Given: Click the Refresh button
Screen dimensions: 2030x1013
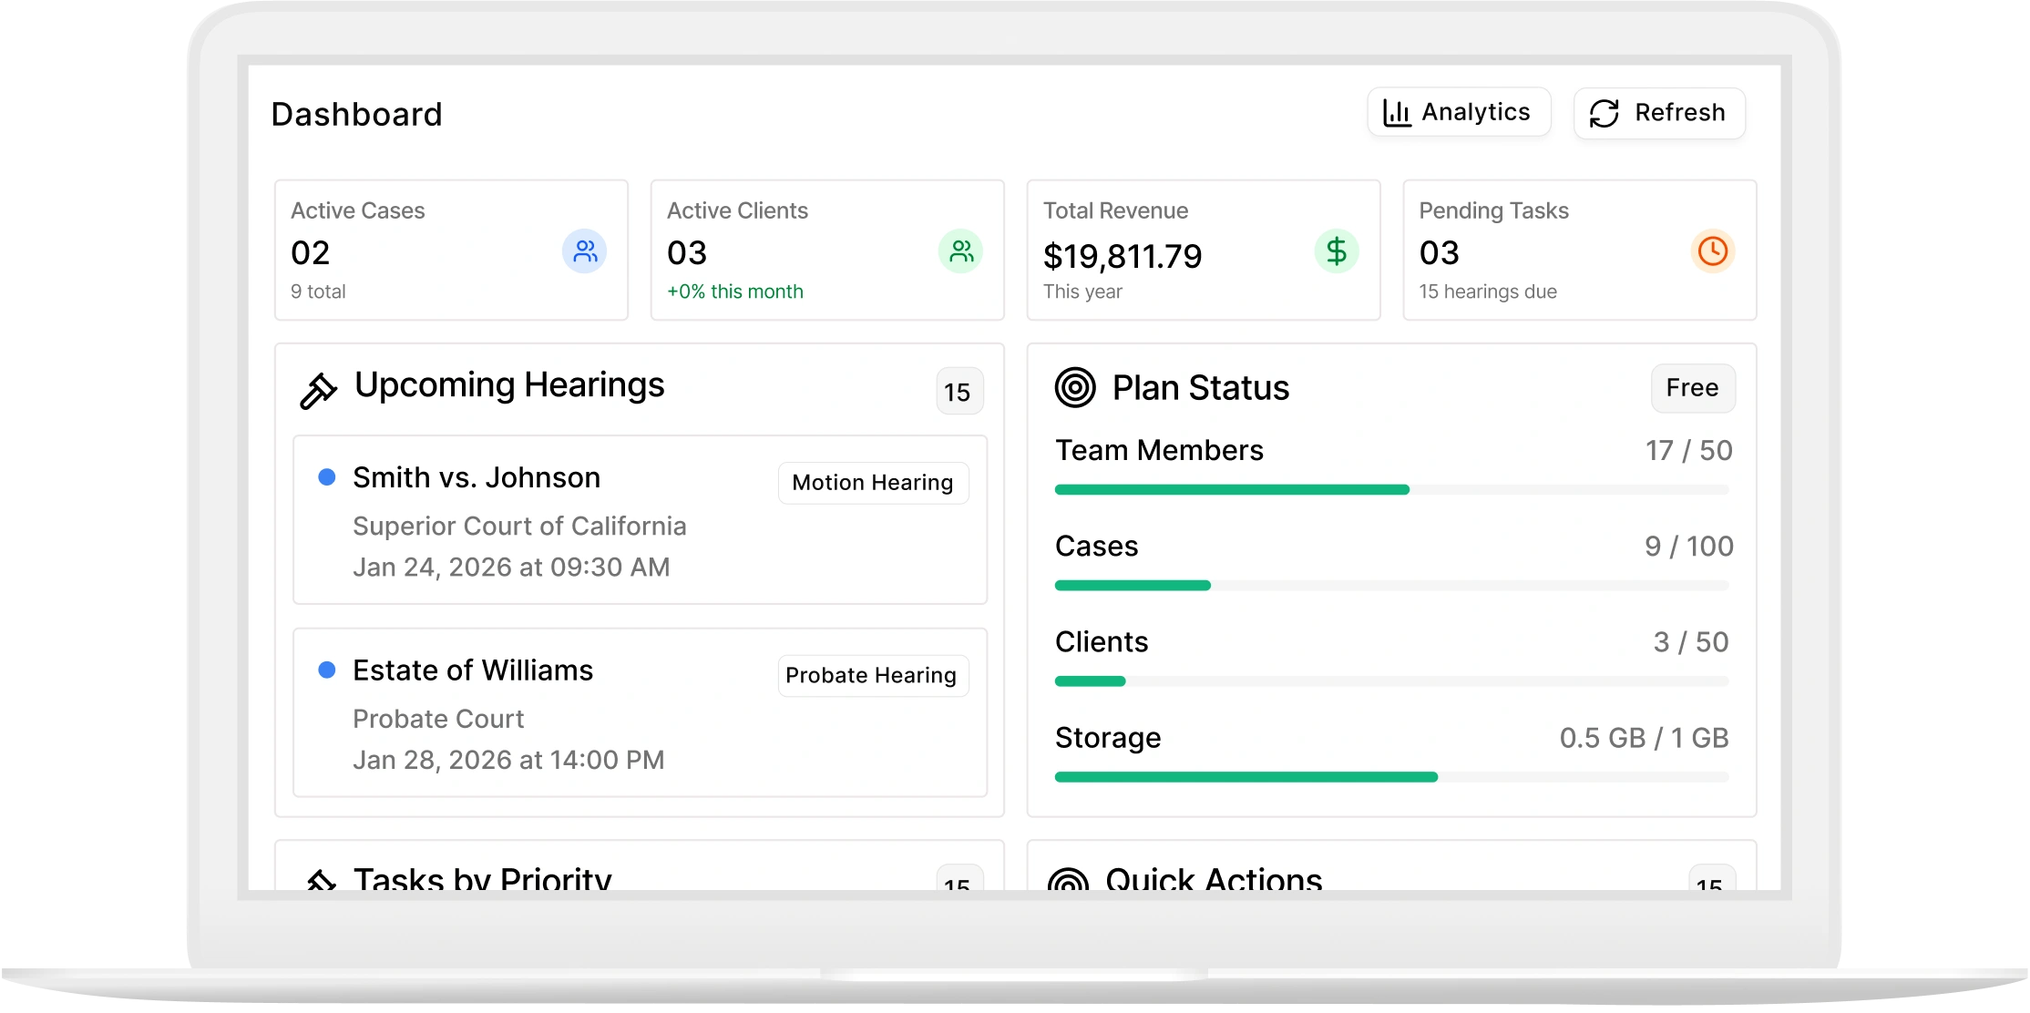Looking at the screenshot, I should point(1659,113).
